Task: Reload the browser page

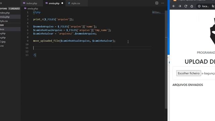Action: [186, 6]
